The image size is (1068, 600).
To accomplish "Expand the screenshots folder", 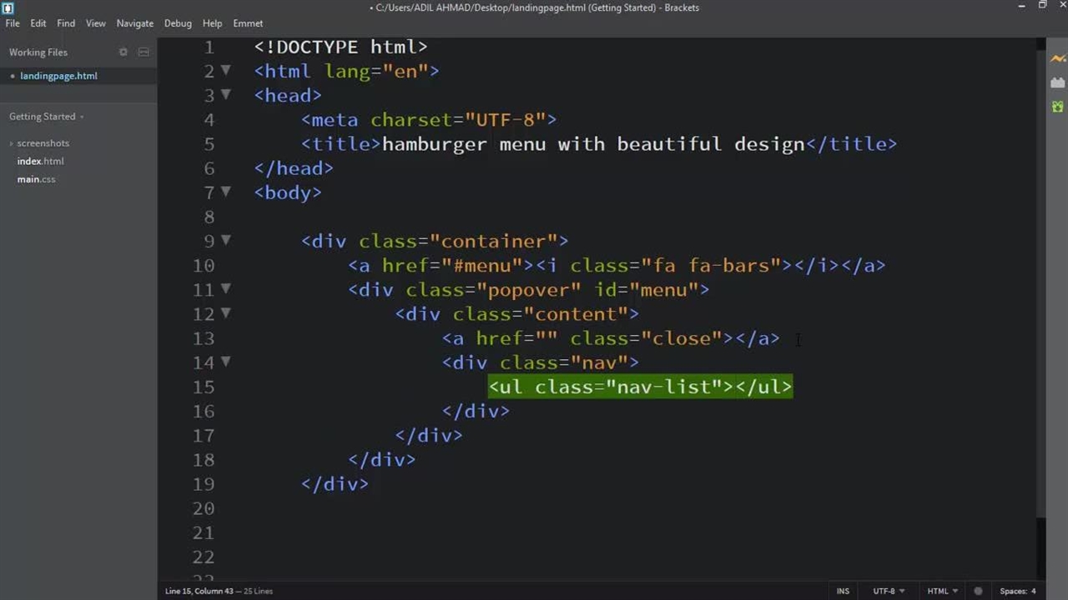I will click(43, 143).
